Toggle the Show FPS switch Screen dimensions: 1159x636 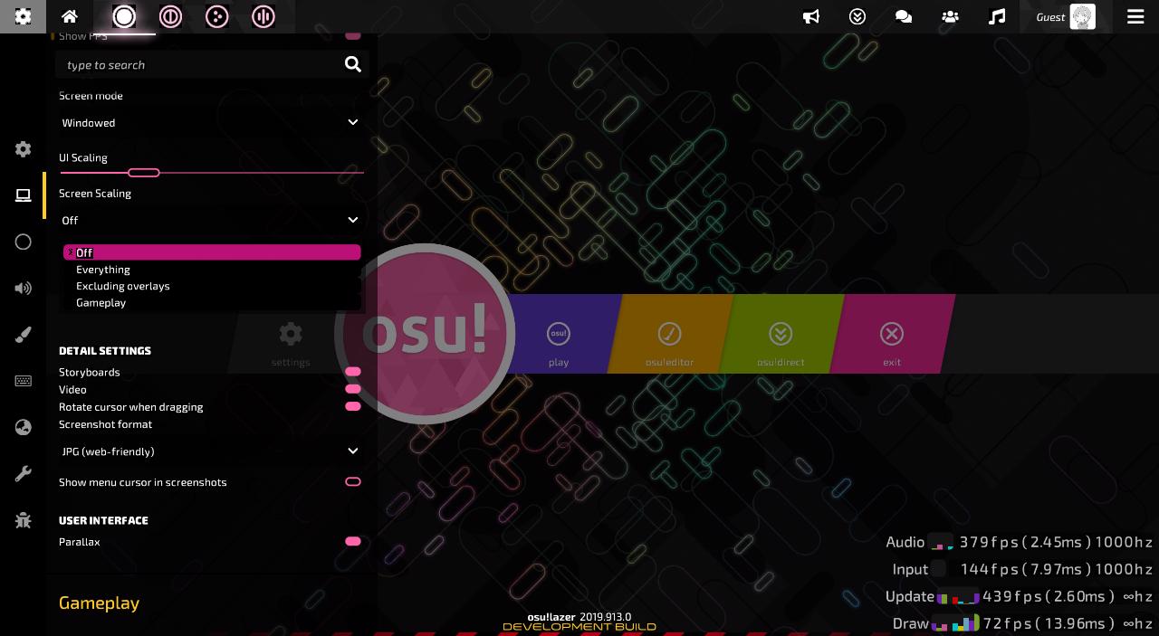pyautogui.click(x=353, y=36)
